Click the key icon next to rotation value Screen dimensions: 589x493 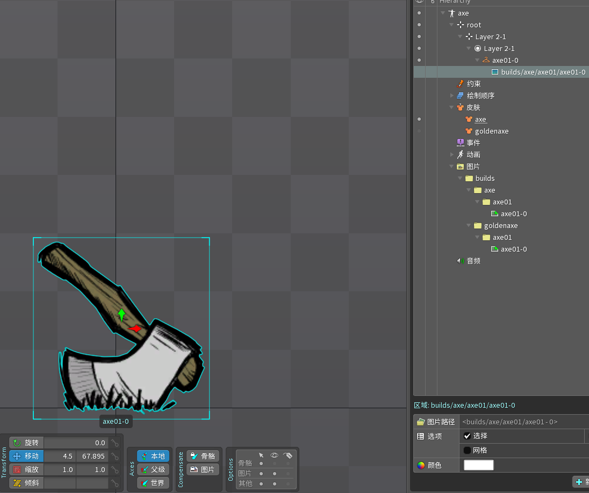coord(114,443)
